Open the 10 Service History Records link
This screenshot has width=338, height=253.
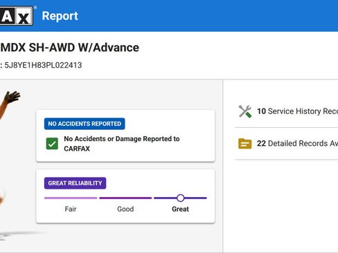coord(297,111)
